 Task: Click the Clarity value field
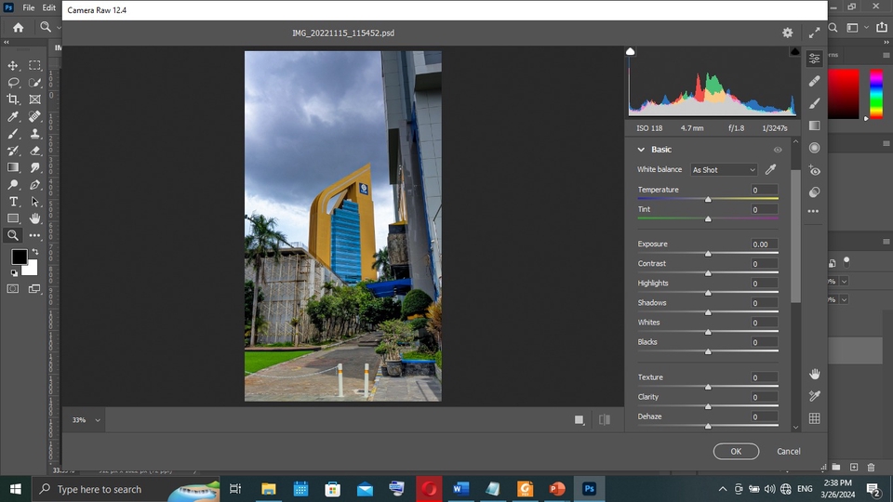[x=763, y=397]
